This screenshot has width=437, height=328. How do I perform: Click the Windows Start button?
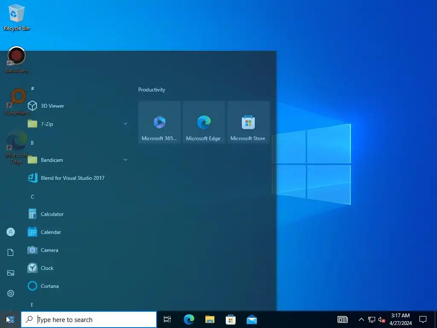click(10, 319)
